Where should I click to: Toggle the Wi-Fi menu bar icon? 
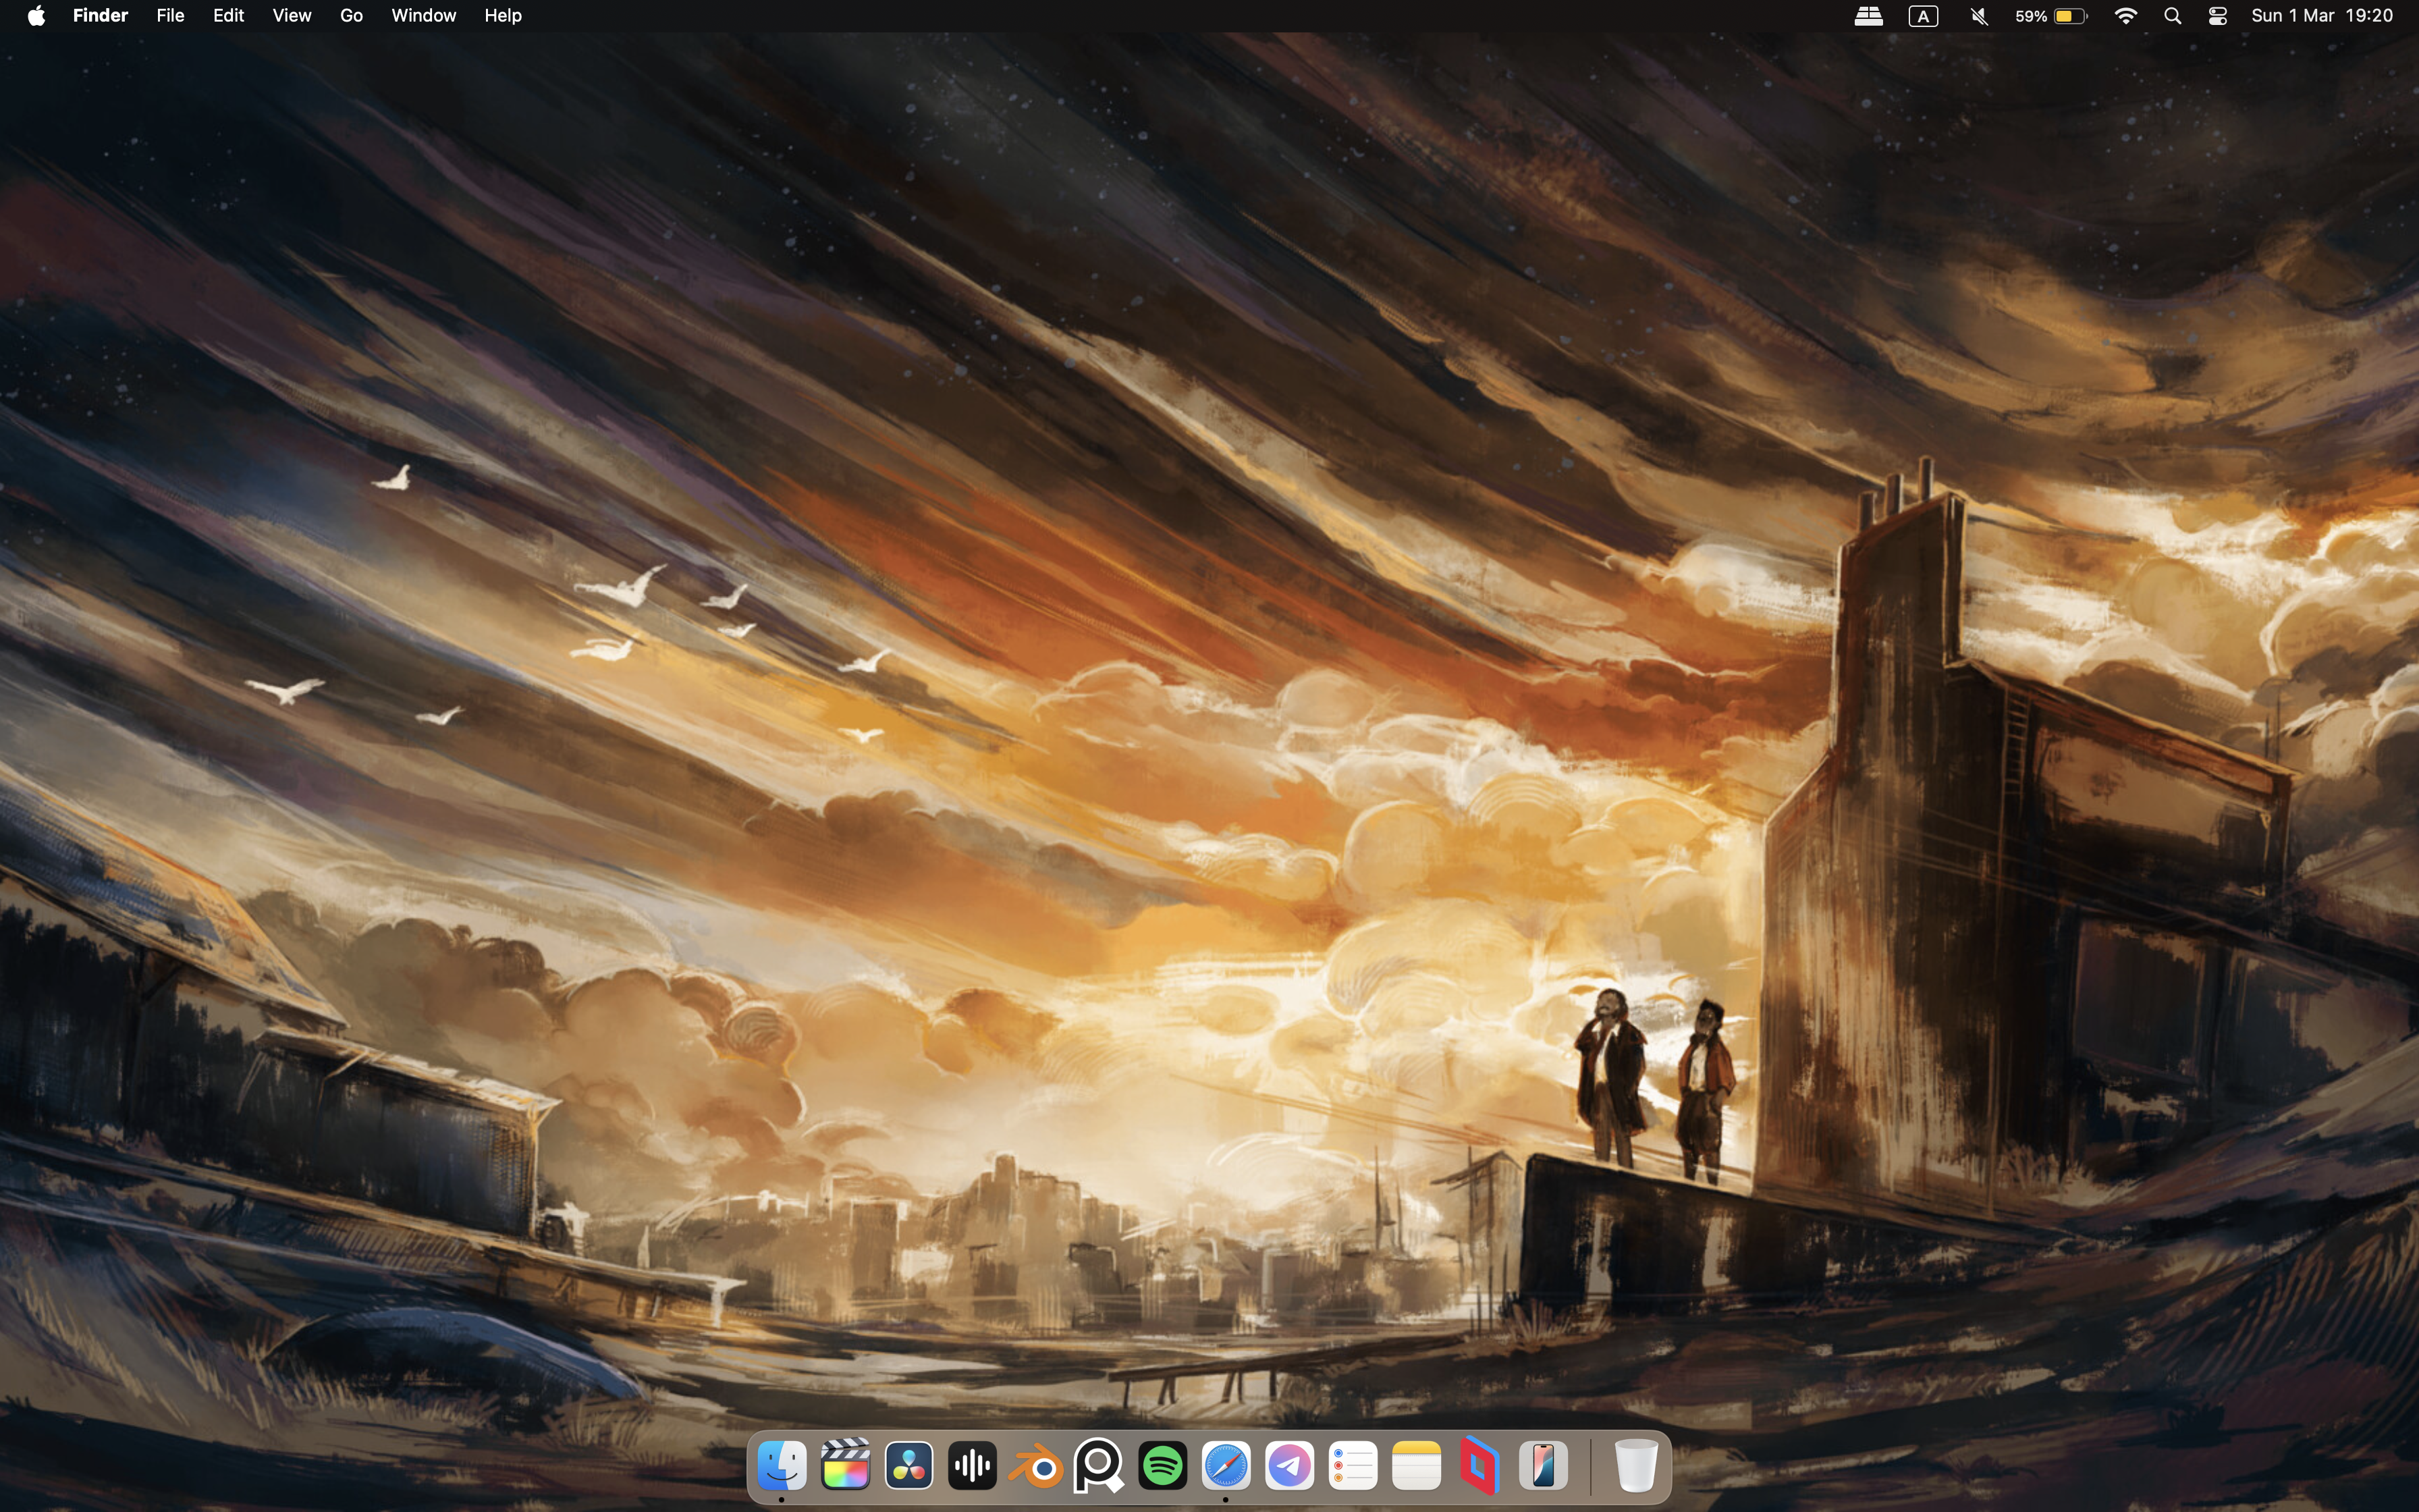click(2126, 16)
